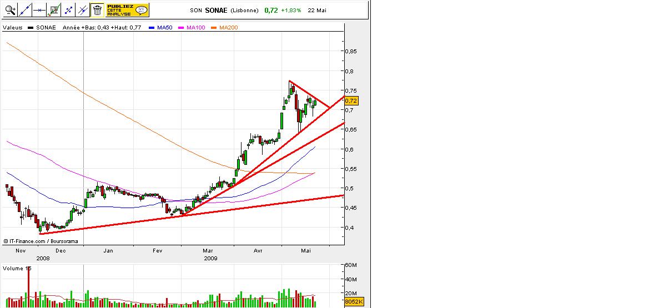Click the 60M volume axis value
This screenshot has width=649, height=308.
(351, 265)
